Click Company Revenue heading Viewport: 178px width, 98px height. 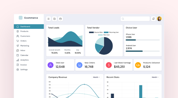(58, 77)
